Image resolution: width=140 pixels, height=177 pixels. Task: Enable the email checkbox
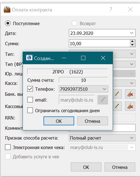coord(30,100)
